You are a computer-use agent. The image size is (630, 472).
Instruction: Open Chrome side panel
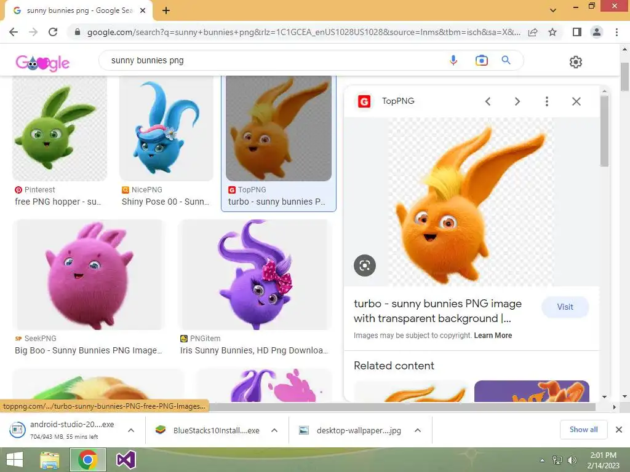click(576, 32)
